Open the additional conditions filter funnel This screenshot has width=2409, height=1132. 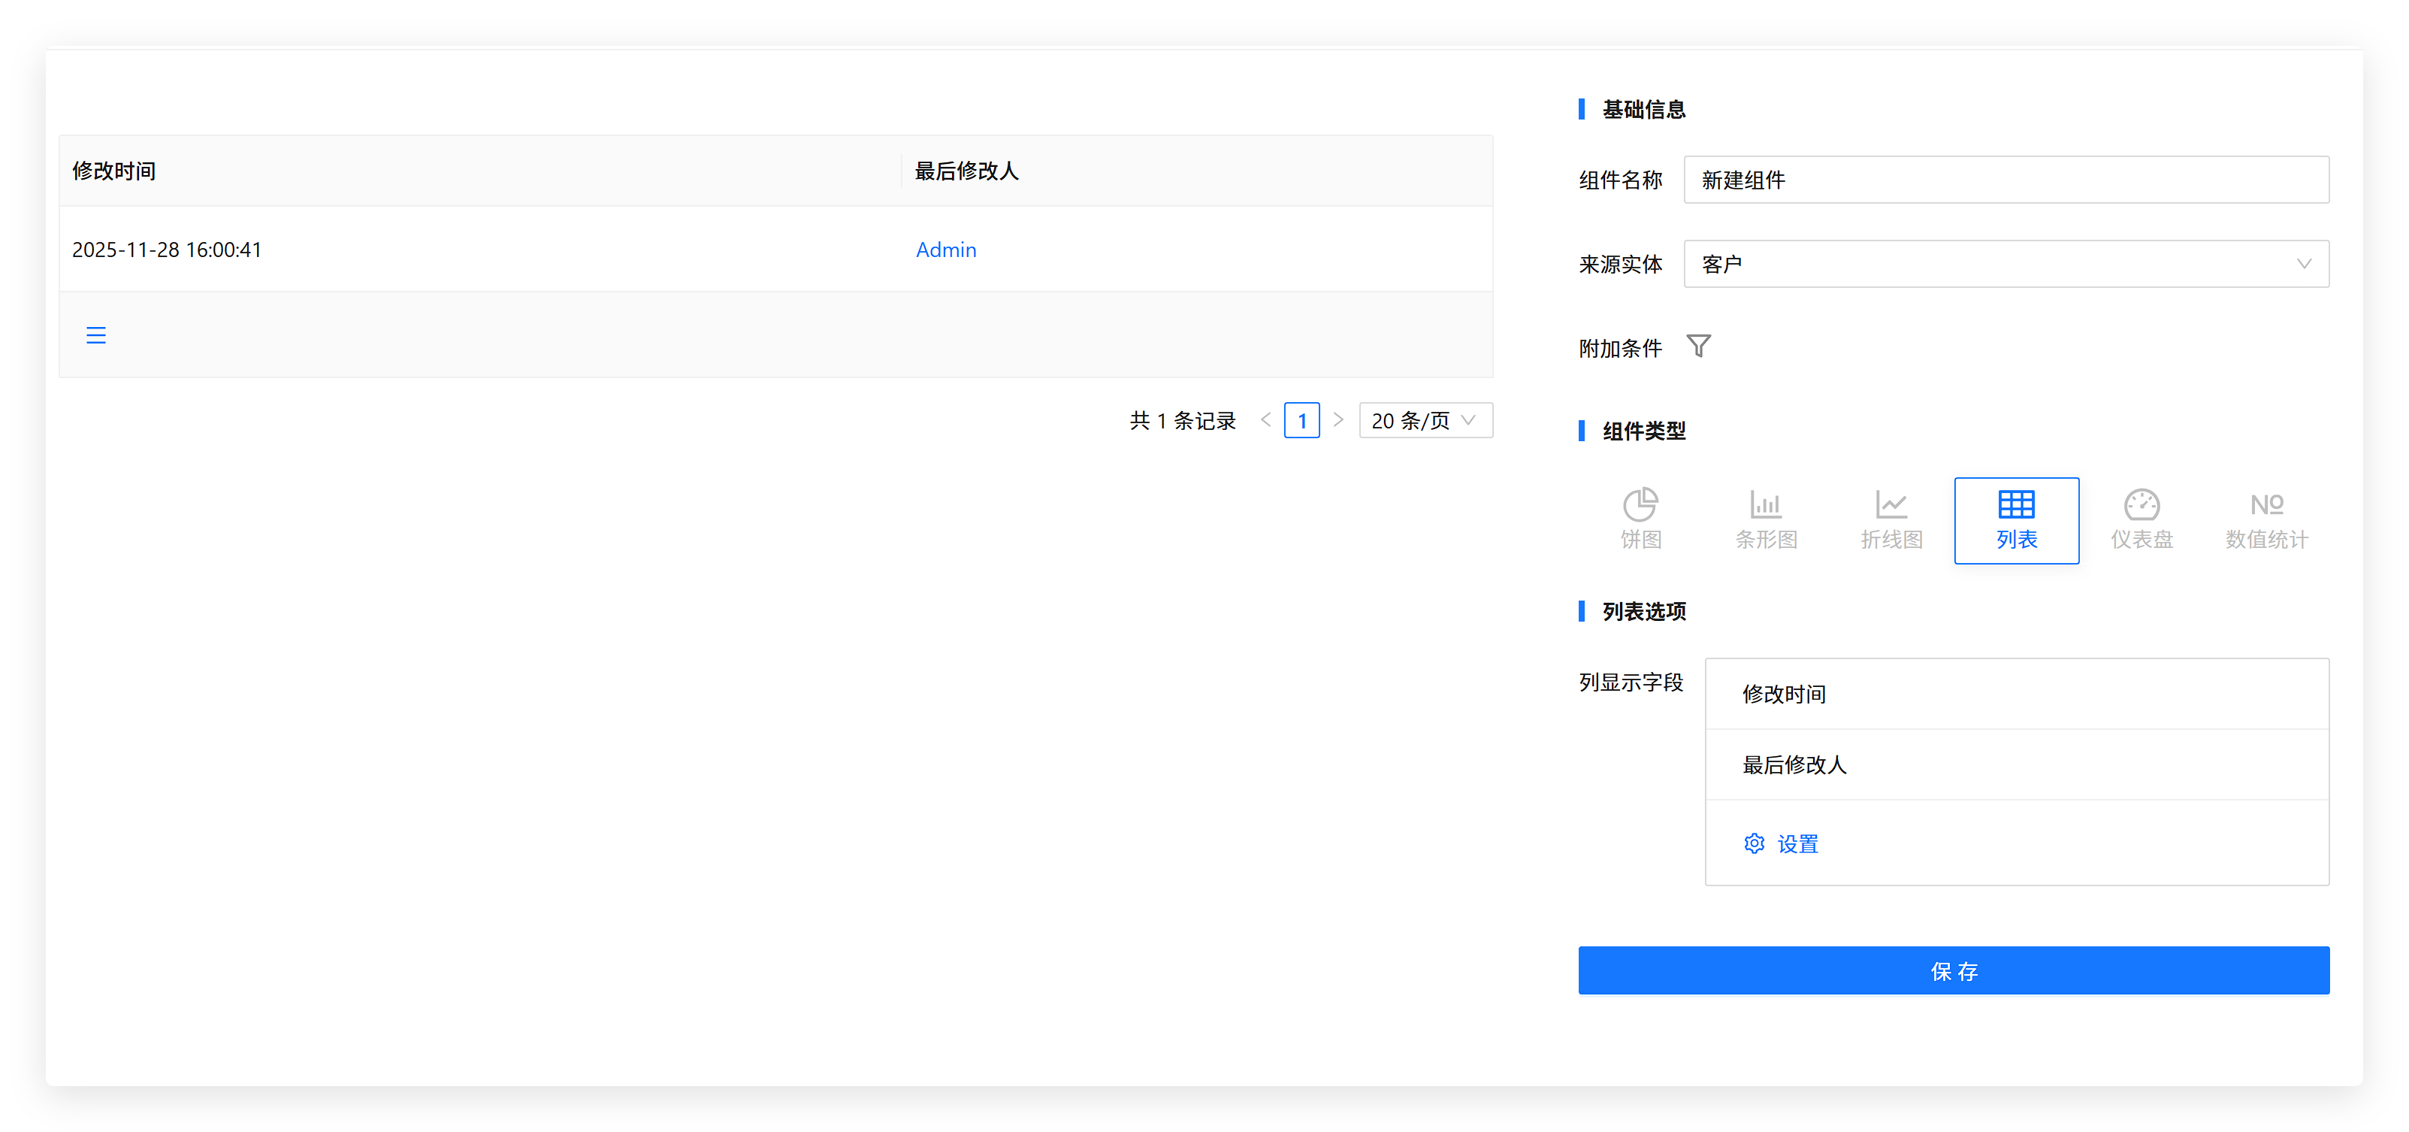pyautogui.click(x=1698, y=347)
